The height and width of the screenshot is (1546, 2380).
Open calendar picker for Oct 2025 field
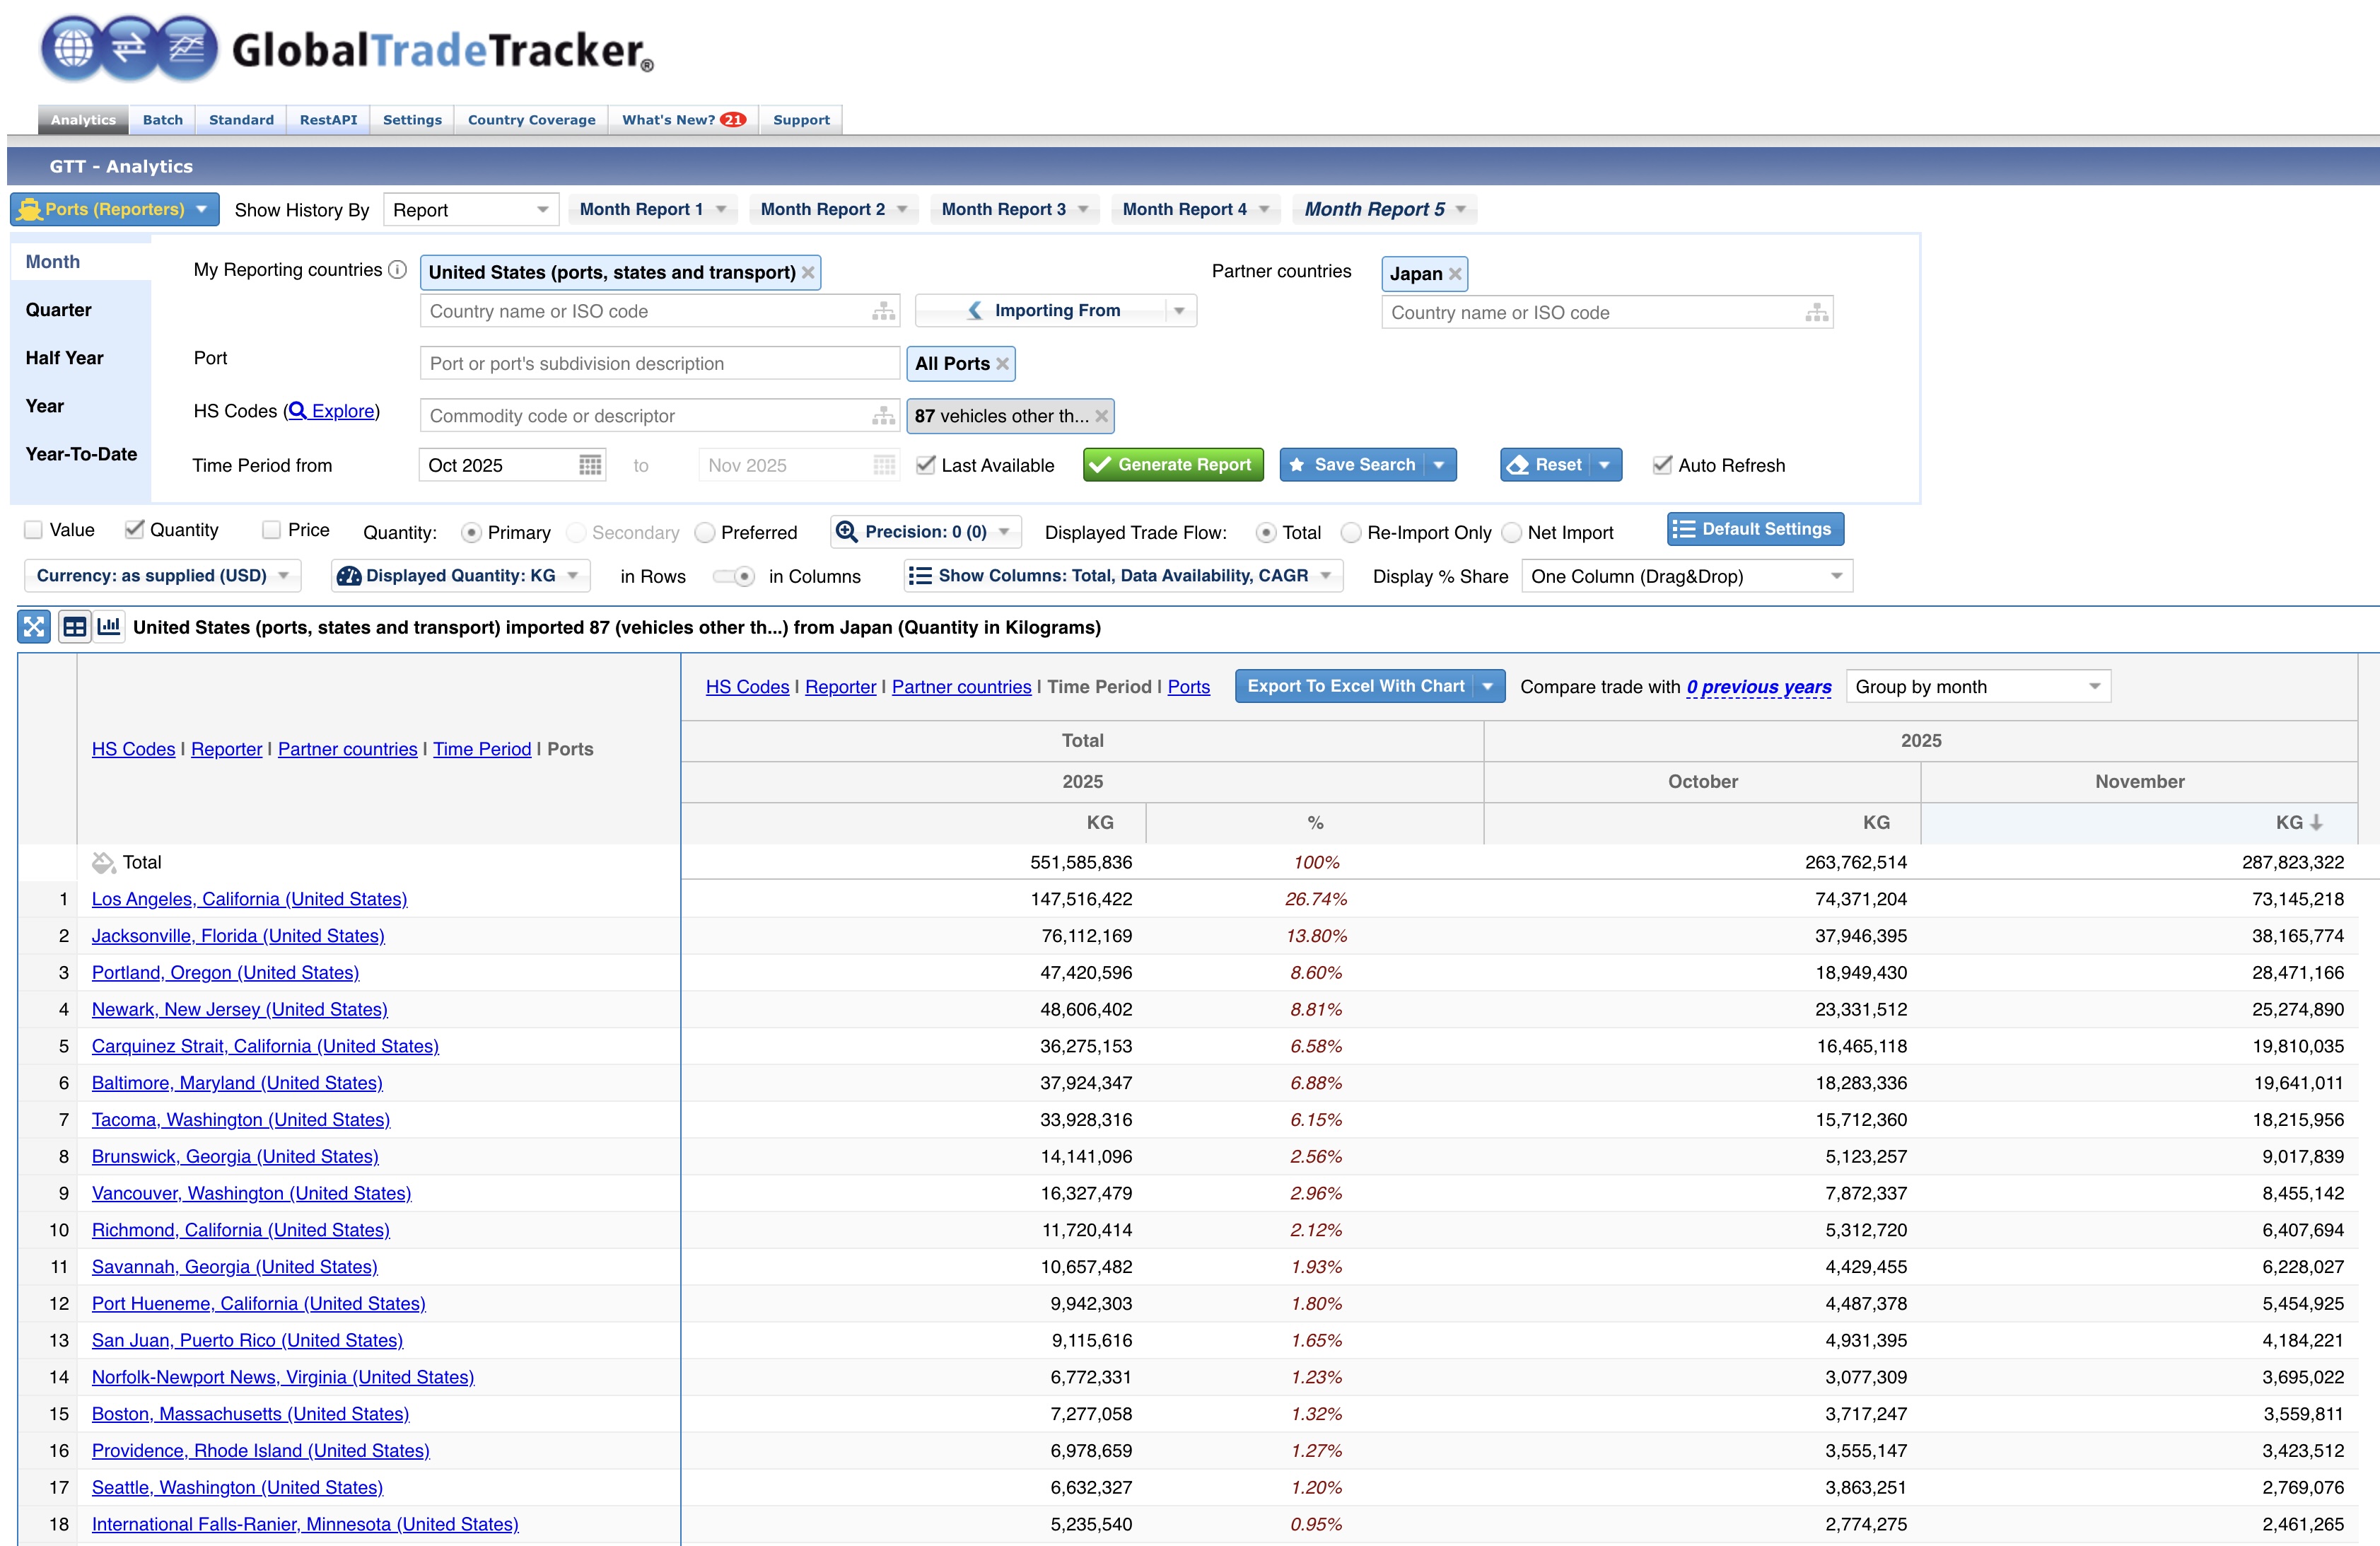pos(590,465)
